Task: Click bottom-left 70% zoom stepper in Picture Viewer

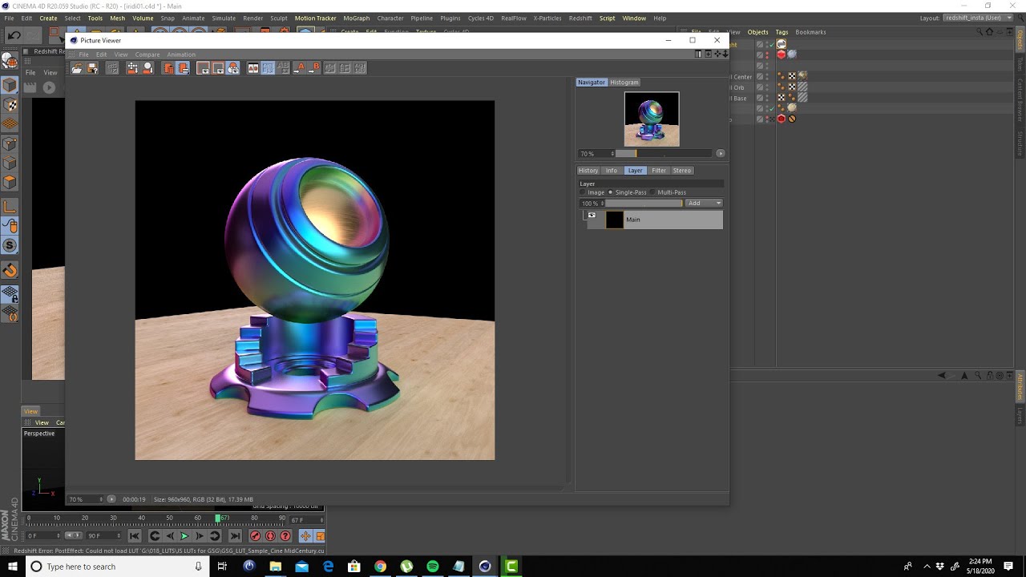Action: 101,499
